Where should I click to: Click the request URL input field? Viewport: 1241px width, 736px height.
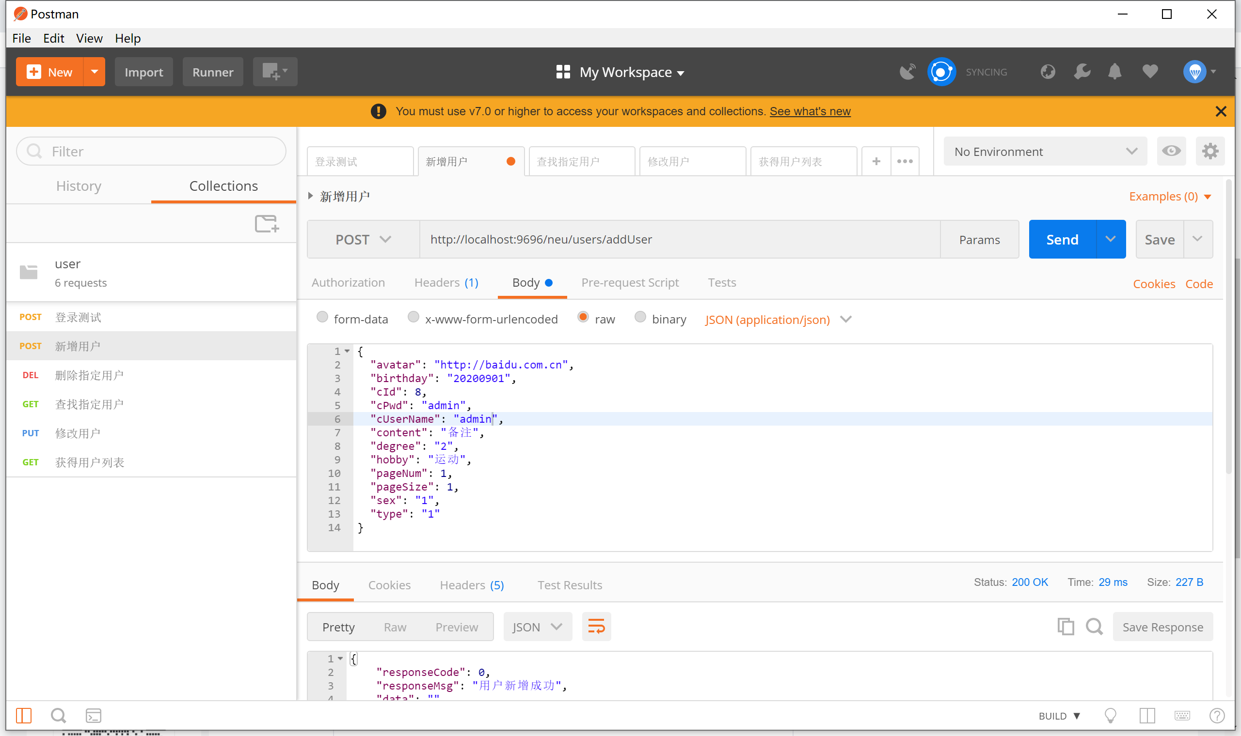click(x=679, y=240)
